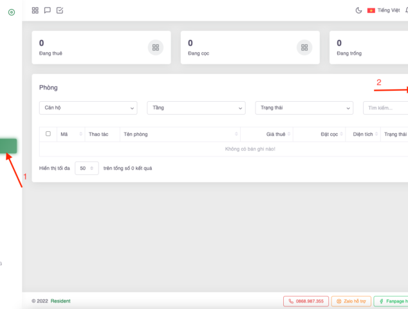Tick the select-all checkbox in table header
Viewport: 408px width, 309px height.
[x=48, y=134]
